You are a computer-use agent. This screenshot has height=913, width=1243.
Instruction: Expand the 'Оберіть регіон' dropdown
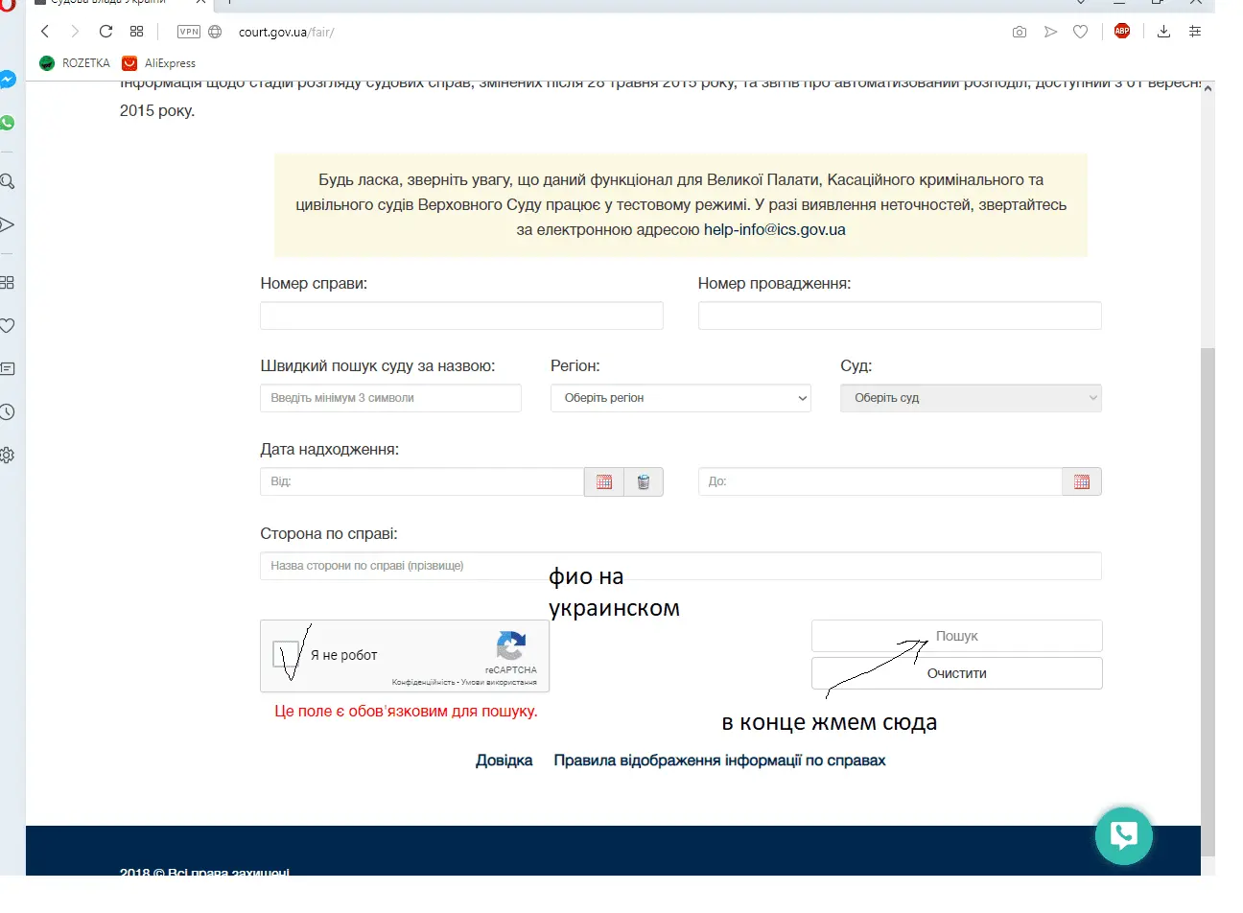[680, 398]
